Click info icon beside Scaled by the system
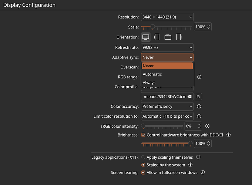This screenshot has height=185, width=252. point(190,165)
